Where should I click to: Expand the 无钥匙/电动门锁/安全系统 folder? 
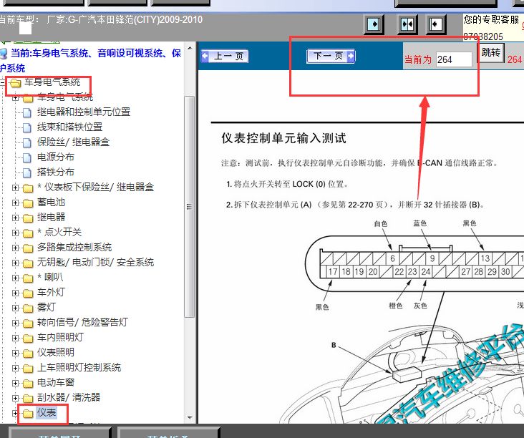coord(15,263)
